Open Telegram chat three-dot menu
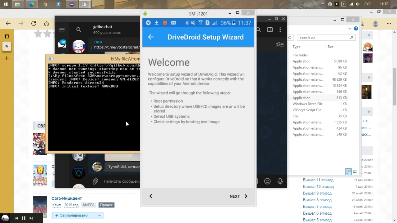 click(x=280, y=30)
